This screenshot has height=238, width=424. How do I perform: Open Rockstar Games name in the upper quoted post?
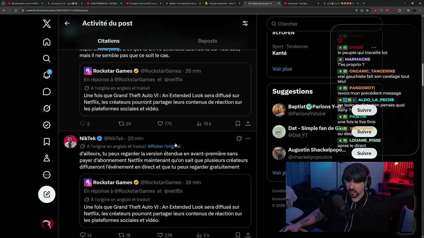(x=113, y=71)
